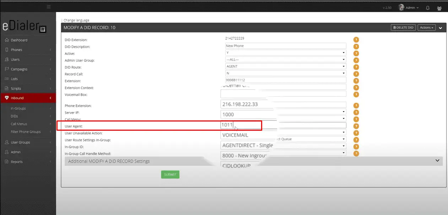Viewport: 448px width, 215px height.
Task: Click the Phones icon in sidebar
Action: pos(7,50)
